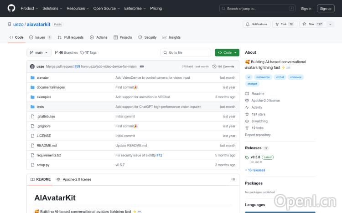342x213 pixels.
Task: Click the setup.py file icon
Action: coord(32,165)
